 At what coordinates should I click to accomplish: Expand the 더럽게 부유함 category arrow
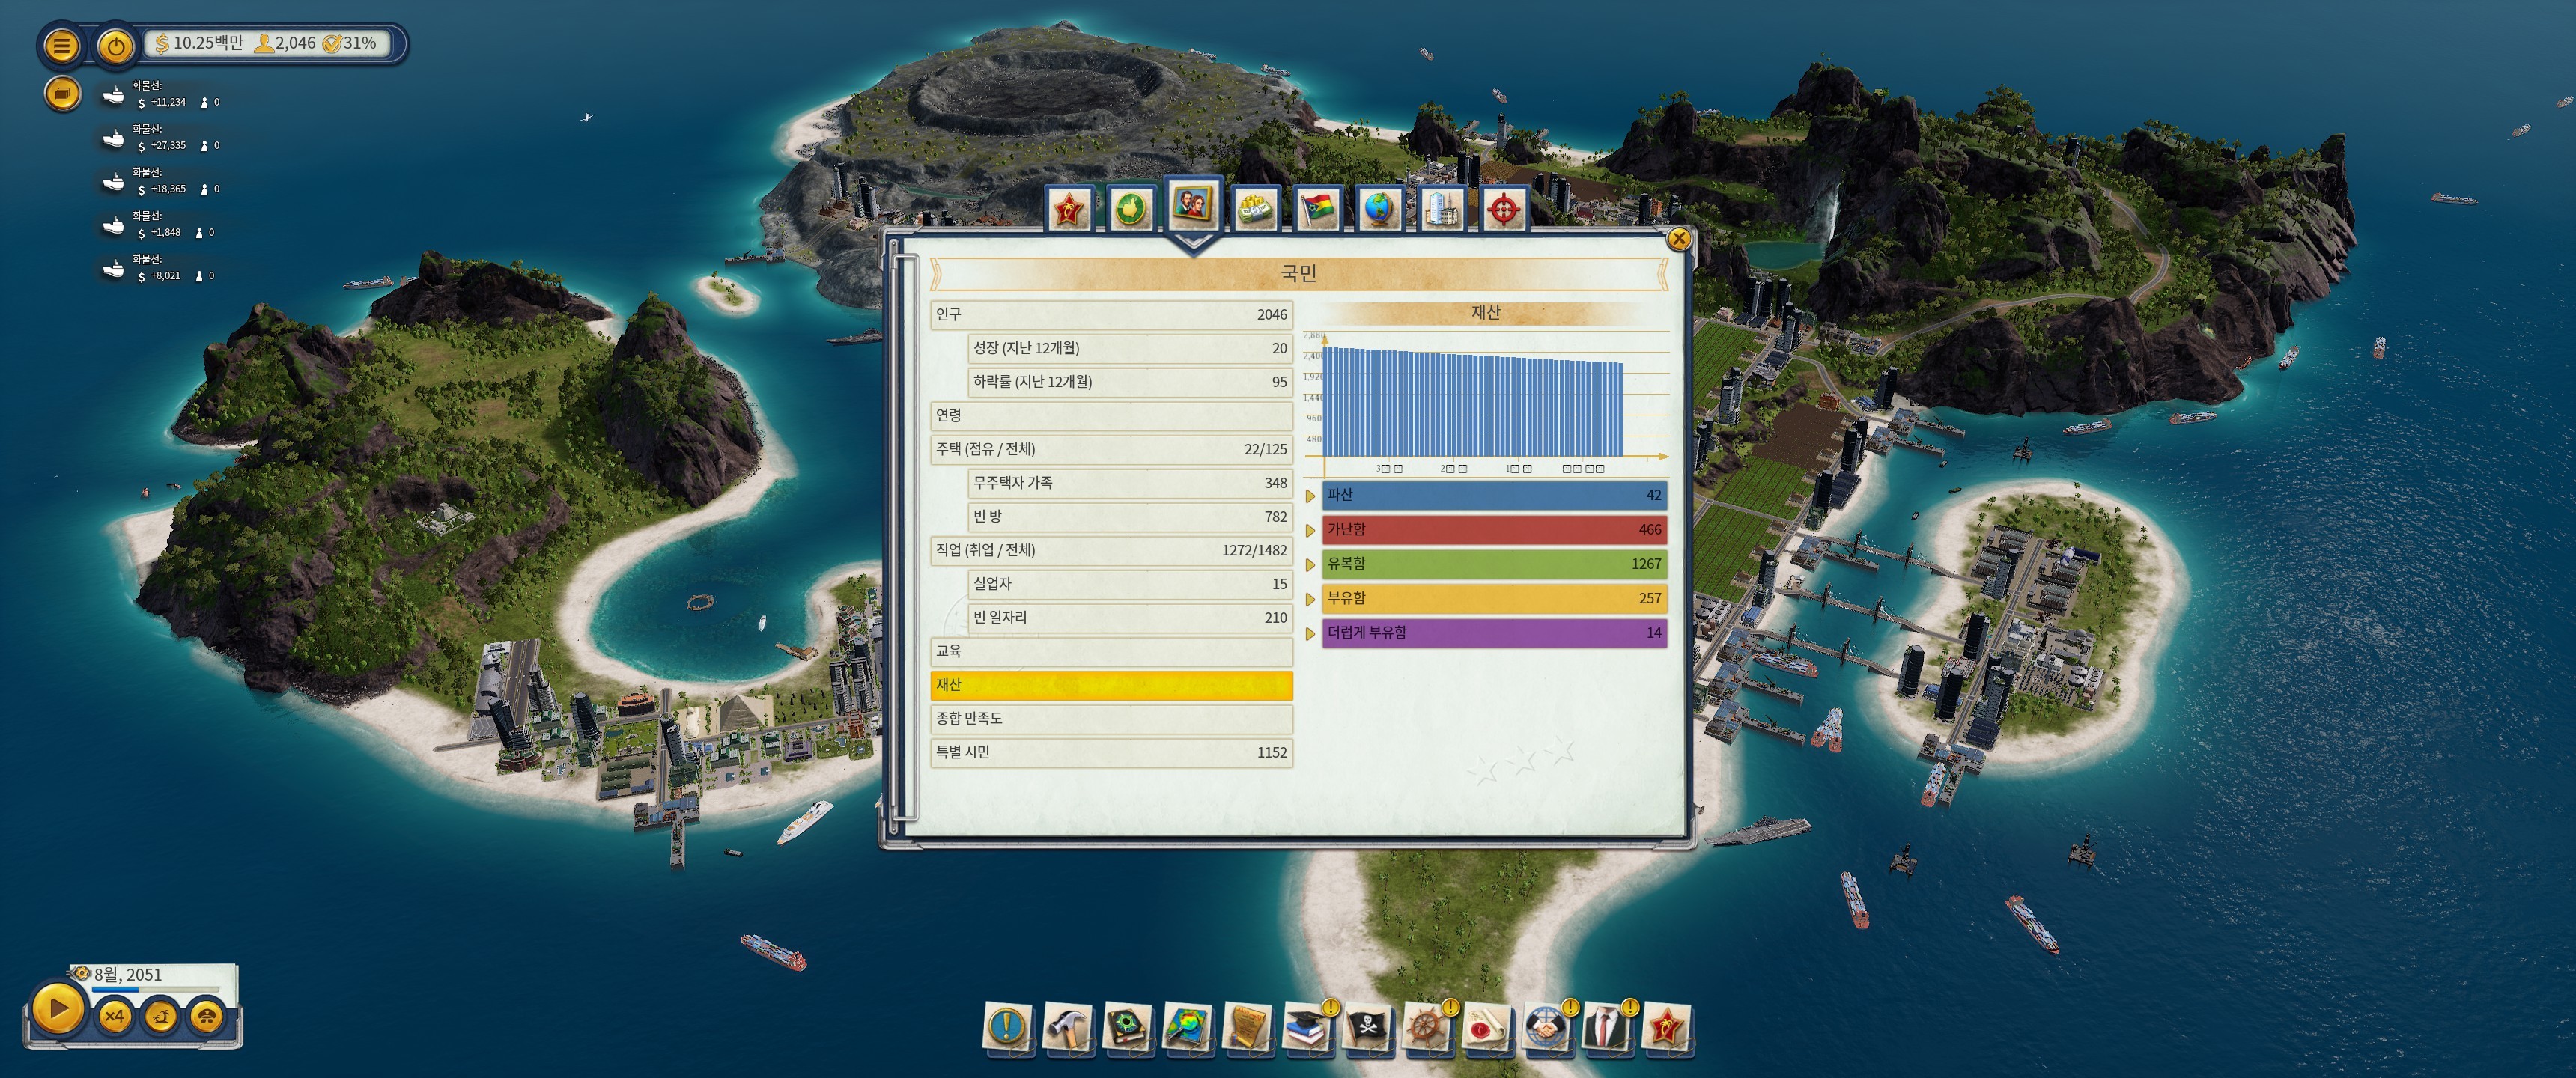tap(1310, 633)
